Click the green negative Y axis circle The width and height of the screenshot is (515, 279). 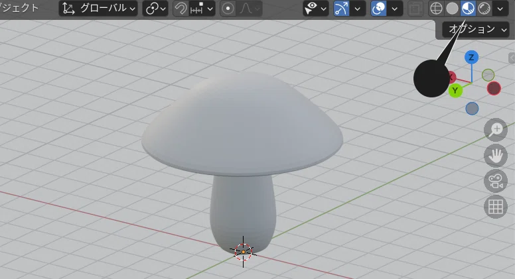click(488, 75)
